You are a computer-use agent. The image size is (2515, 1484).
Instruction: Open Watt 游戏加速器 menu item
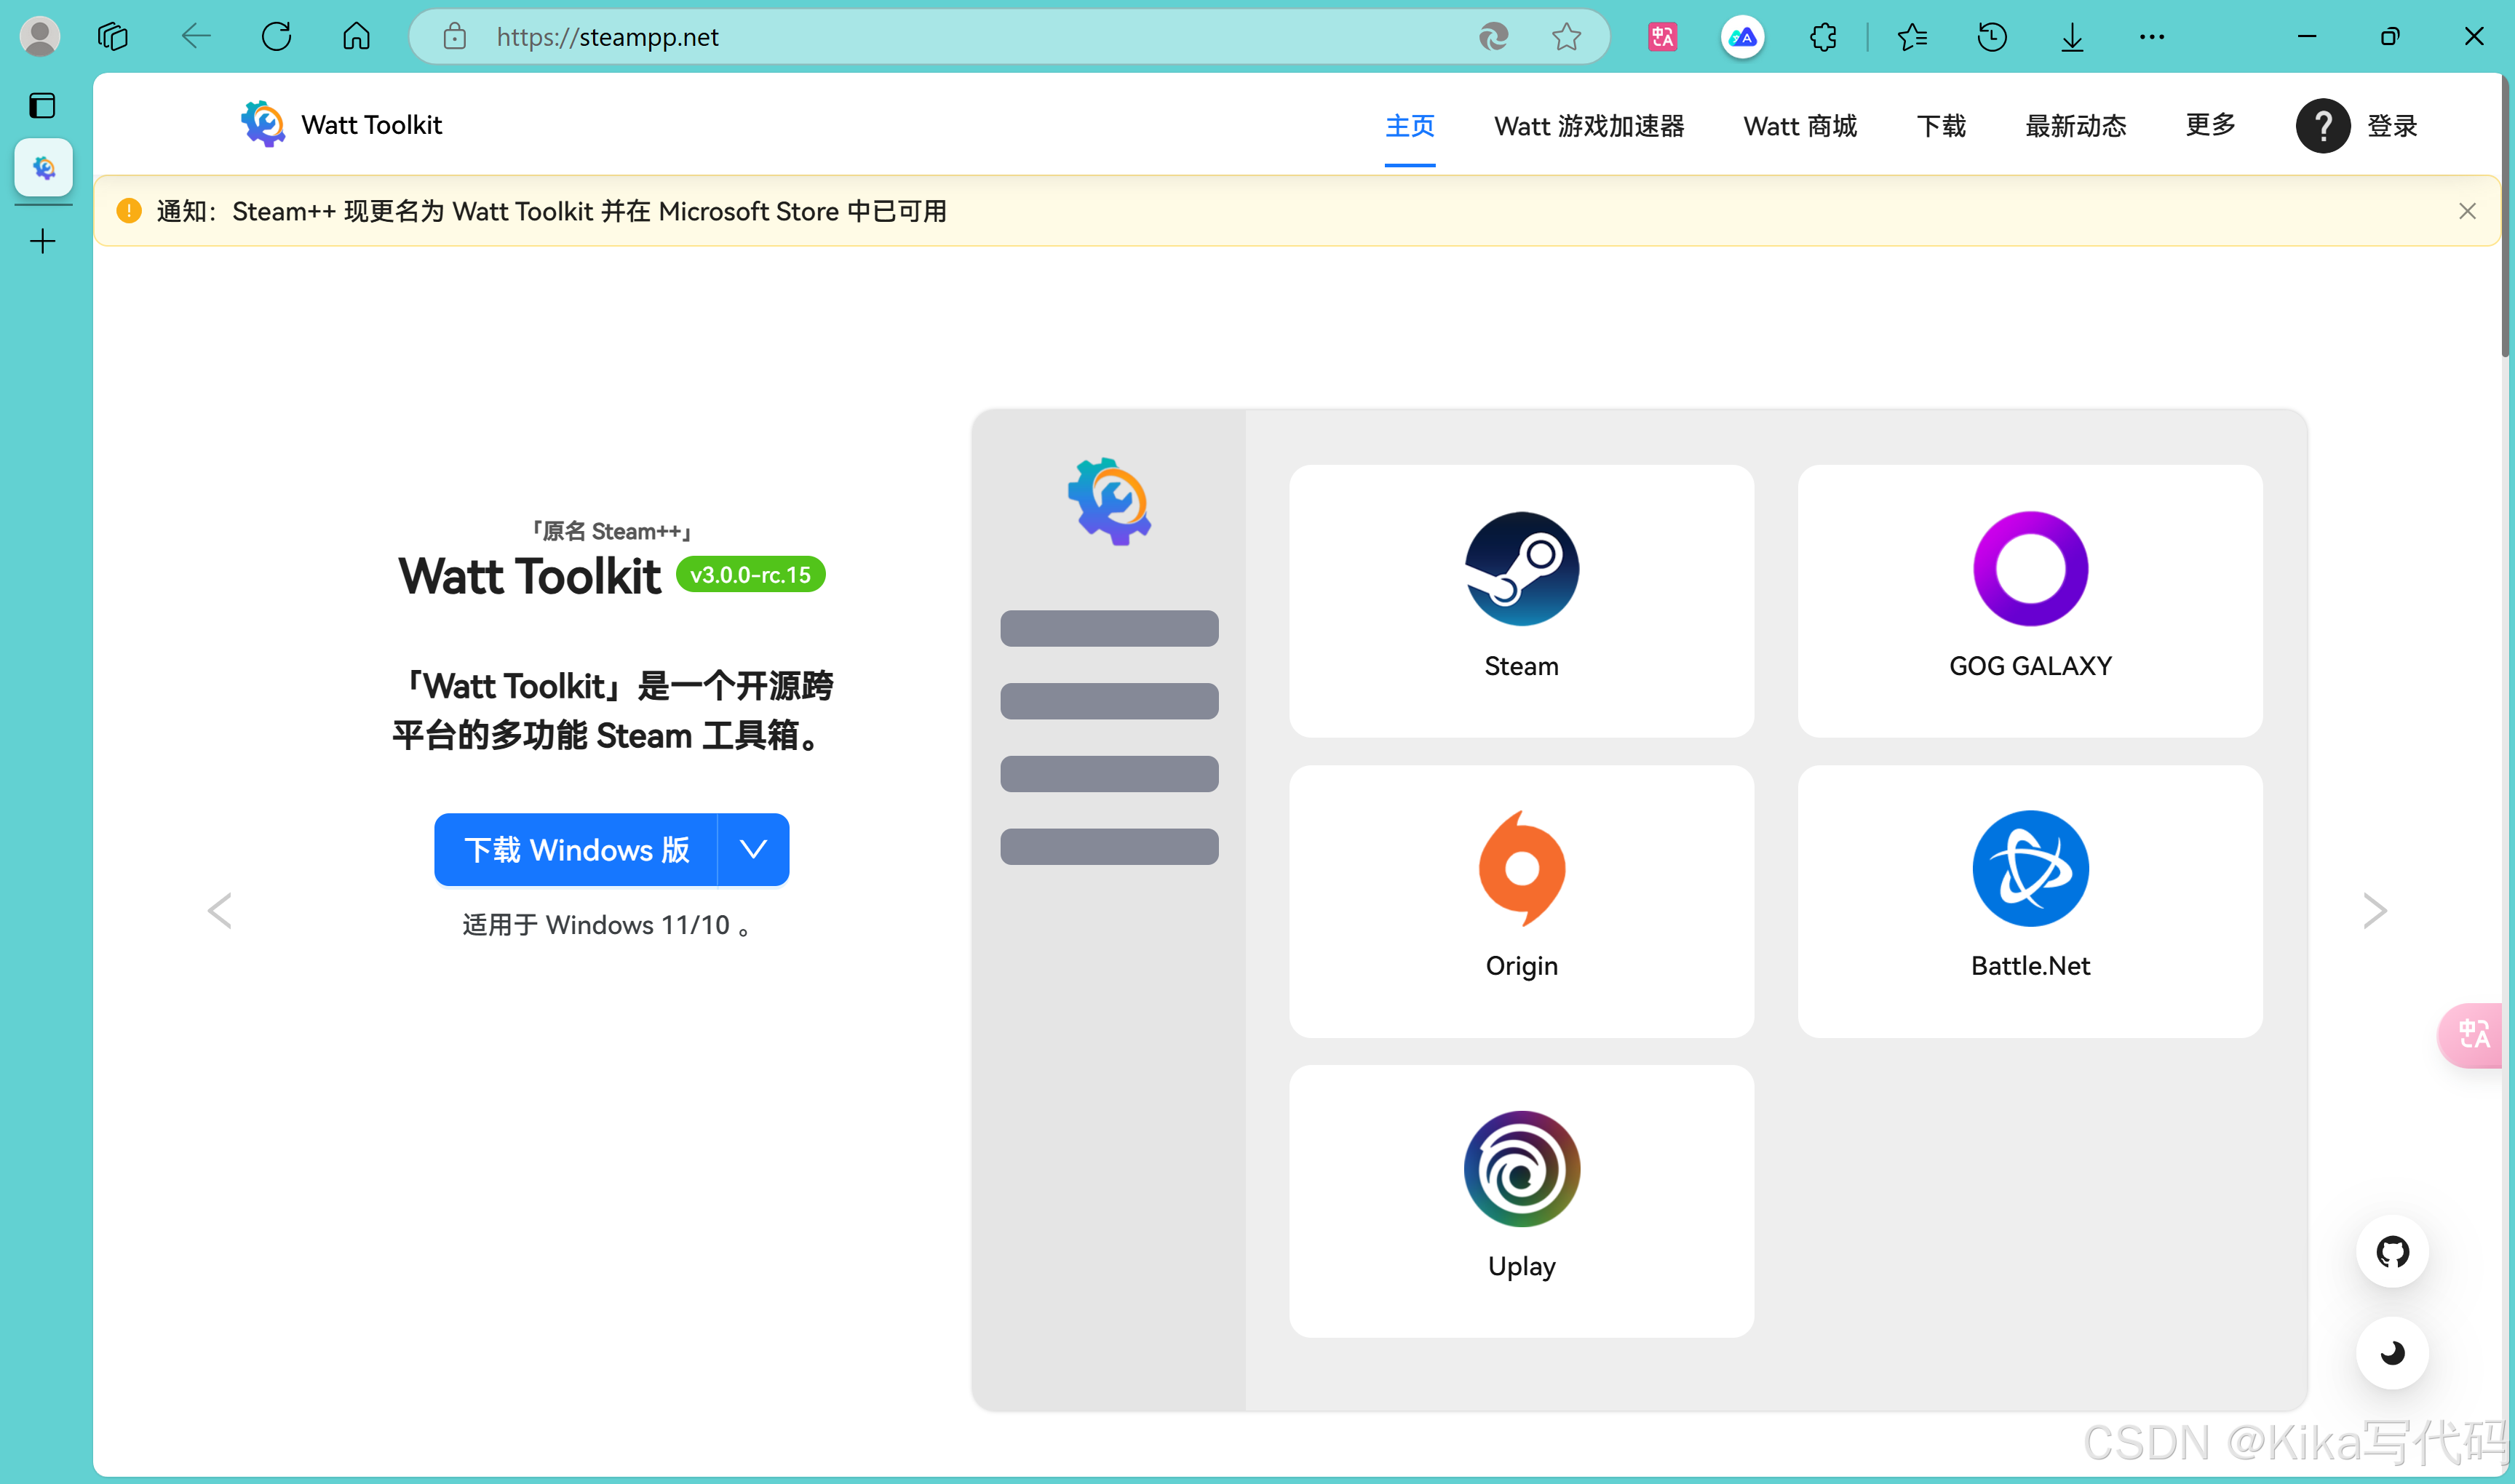click(x=1589, y=126)
